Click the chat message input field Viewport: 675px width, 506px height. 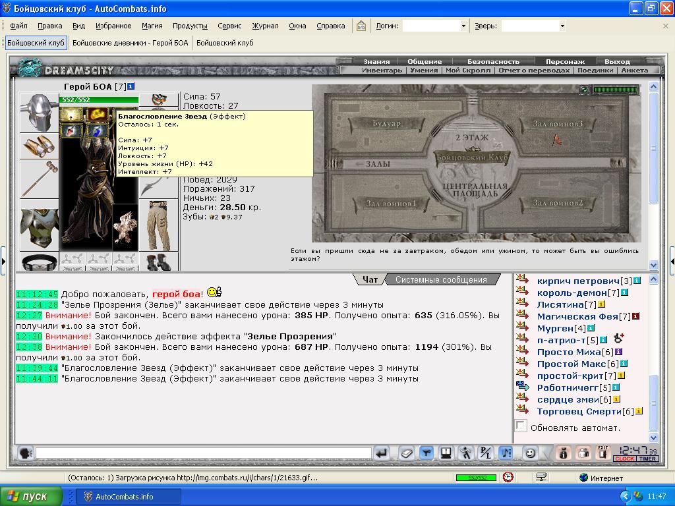click(204, 453)
